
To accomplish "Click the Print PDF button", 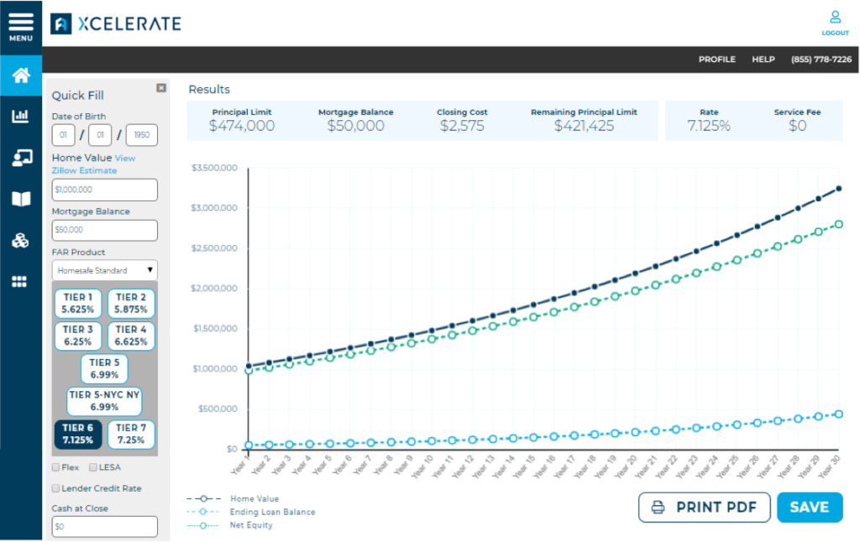I will (704, 508).
